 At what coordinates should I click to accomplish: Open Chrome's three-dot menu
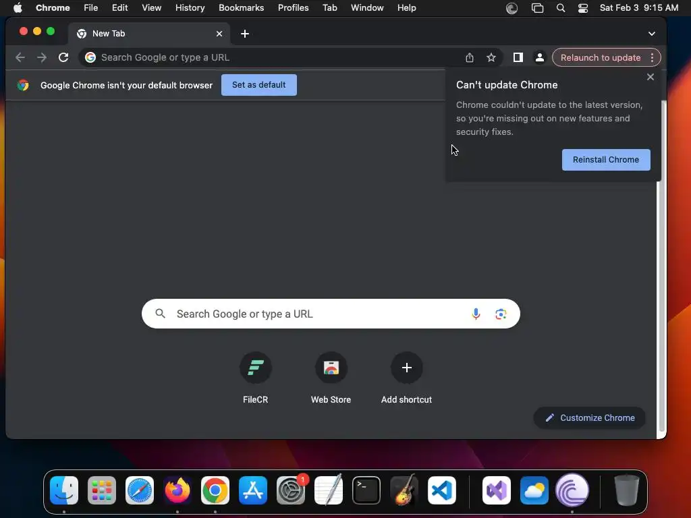point(653,57)
